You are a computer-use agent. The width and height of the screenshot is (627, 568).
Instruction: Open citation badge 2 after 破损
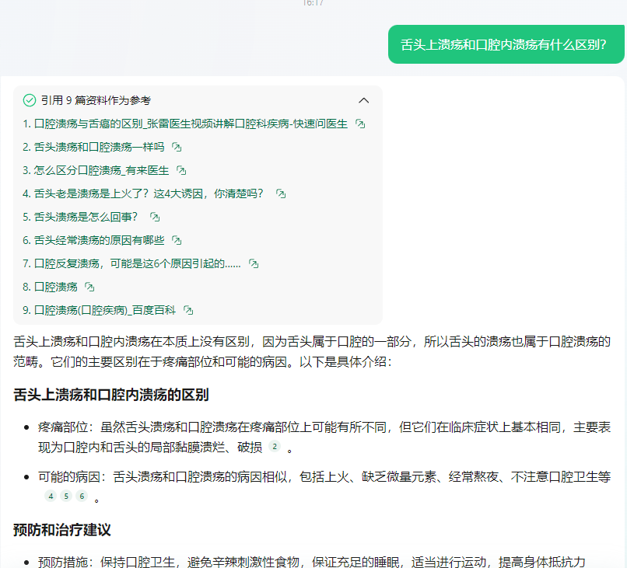274,447
